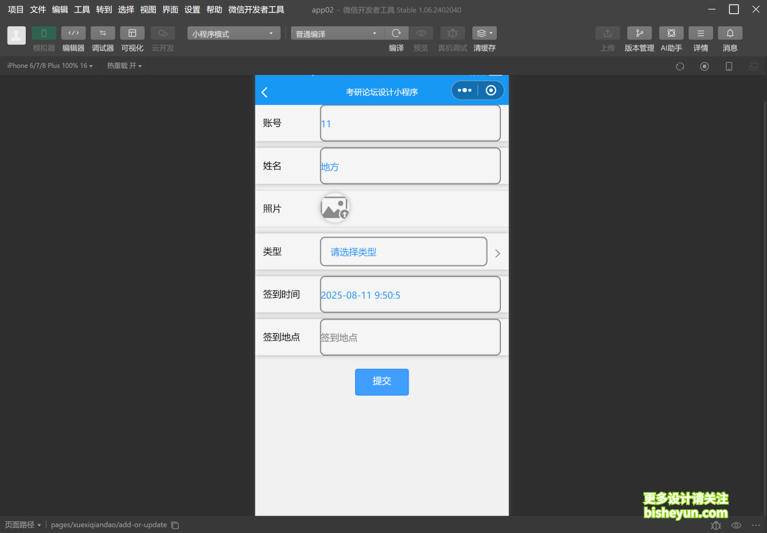Tap the back arrow in the mini program

pyautogui.click(x=265, y=91)
